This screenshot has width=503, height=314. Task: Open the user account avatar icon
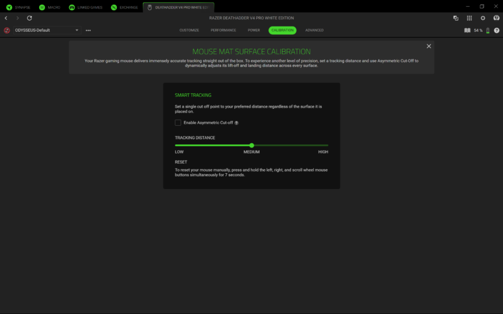pyautogui.click(x=496, y=18)
